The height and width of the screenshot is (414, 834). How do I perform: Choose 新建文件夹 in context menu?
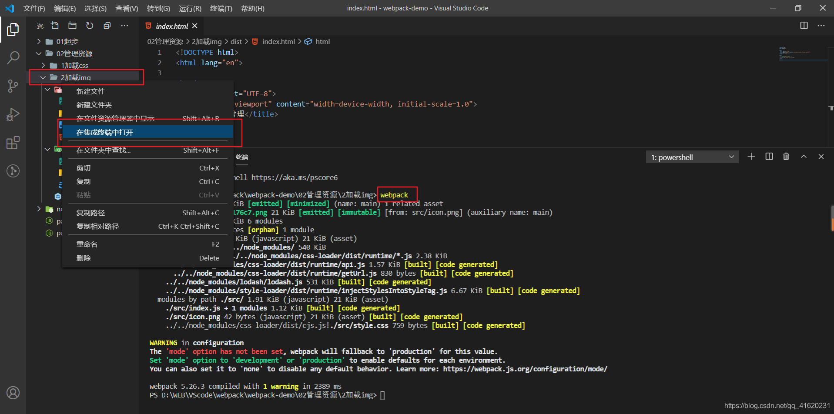[x=148, y=105]
